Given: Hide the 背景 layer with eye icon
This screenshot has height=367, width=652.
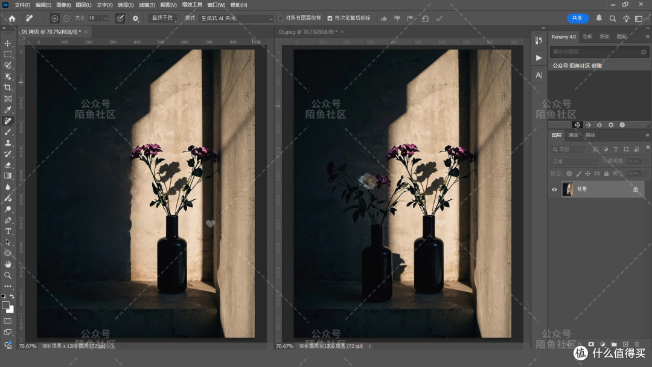Looking at the screenshot, I should (x=554, y=190).
